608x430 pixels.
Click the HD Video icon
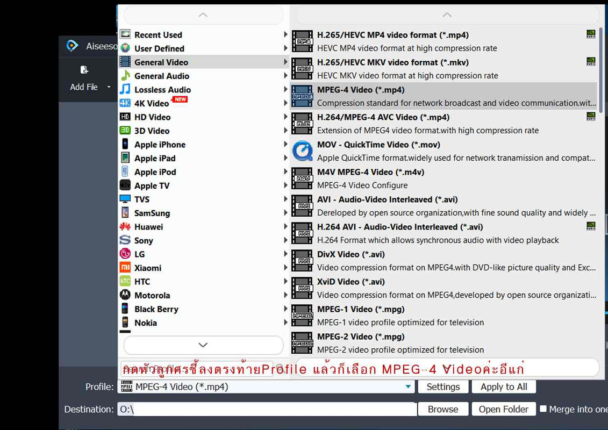coord(125,117)
